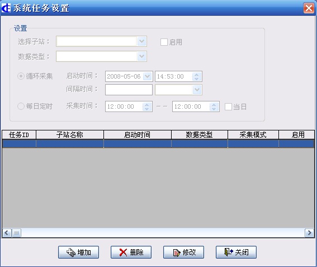The height and width of the screenshot is (267, 317).
Task: Open the 间隔时间 unit dropdown
Action: coord(197,90)
